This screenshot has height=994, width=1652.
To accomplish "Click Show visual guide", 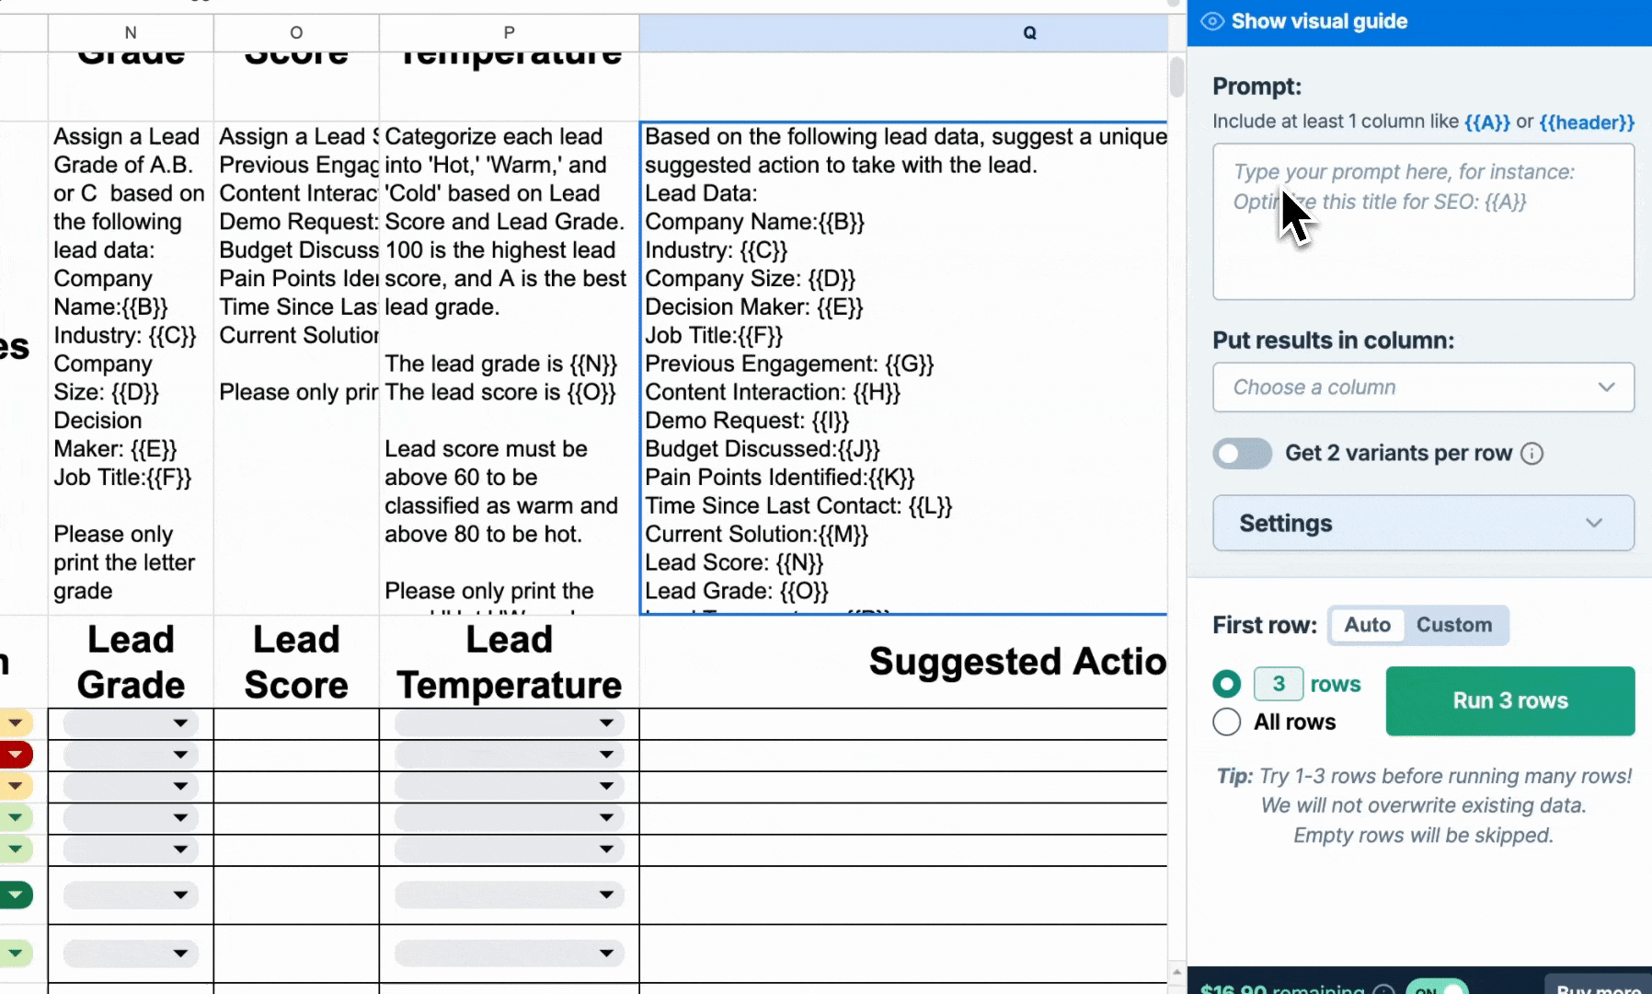I will 1319,21.
